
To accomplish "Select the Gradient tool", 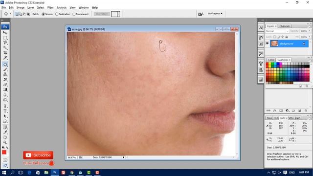I will click(x=5, y=89).
